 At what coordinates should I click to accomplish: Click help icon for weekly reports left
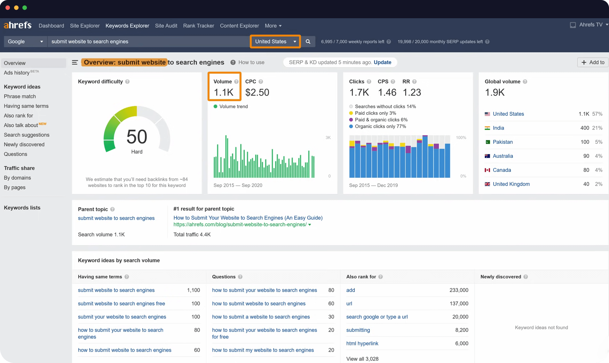[389, 42]
